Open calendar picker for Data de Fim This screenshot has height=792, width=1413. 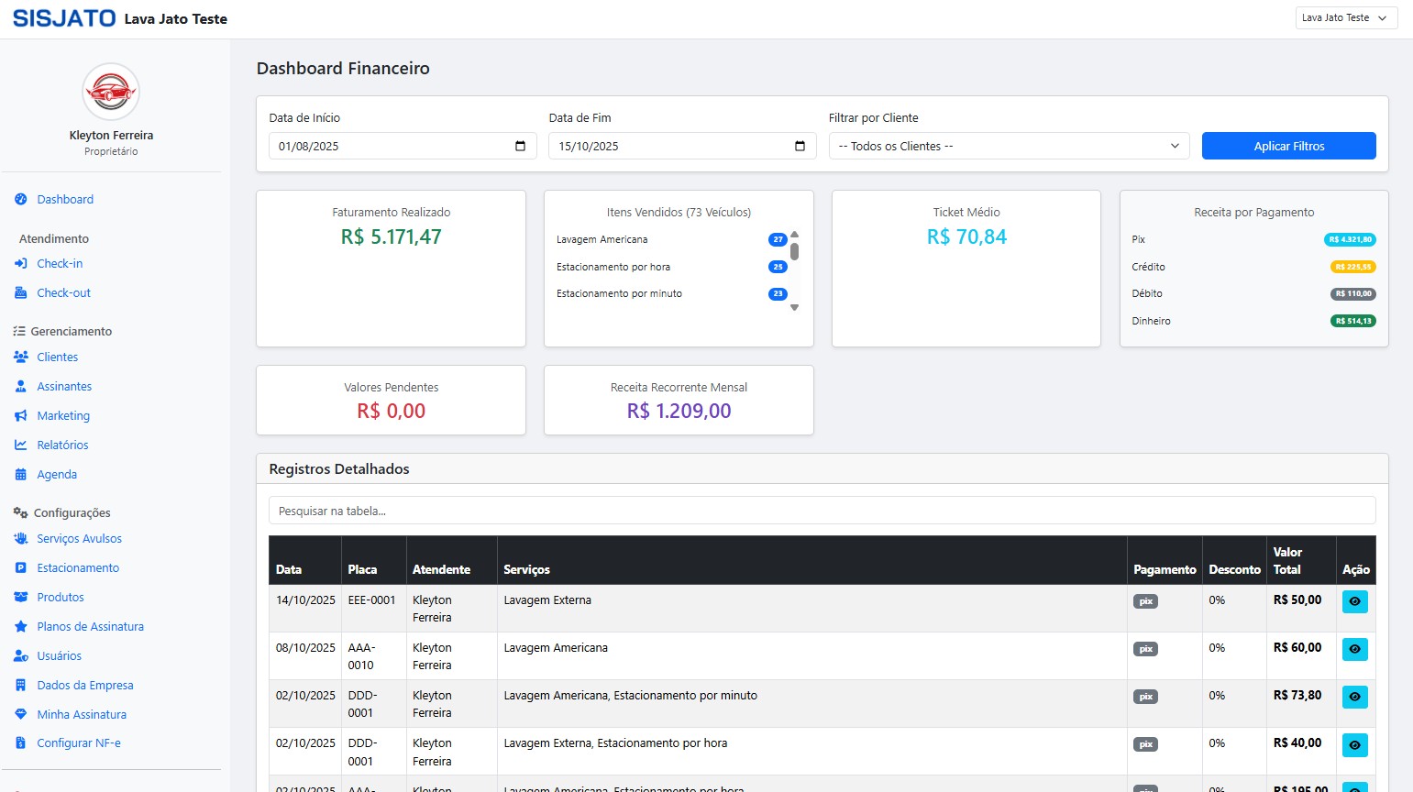[x=800, y=147]
